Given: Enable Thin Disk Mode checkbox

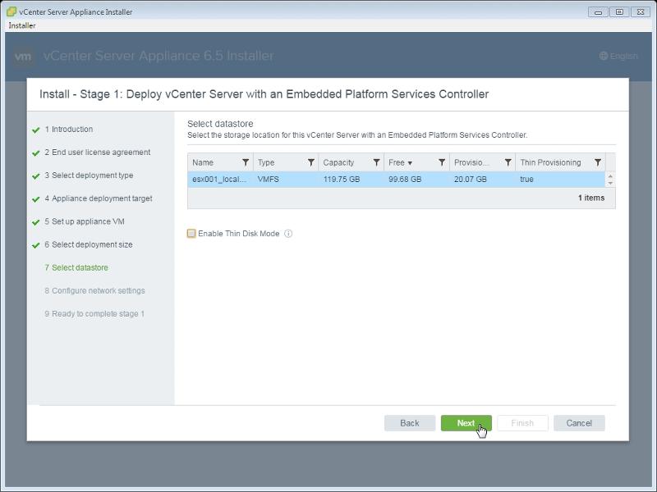Looking at the screenshot, I should [191, 234].
